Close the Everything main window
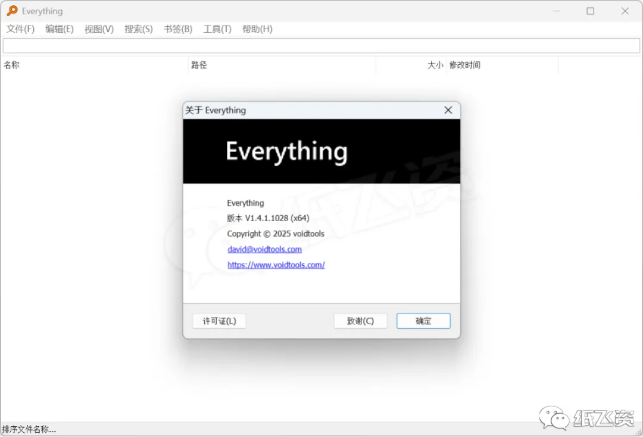This screenshot has width=643, height=437. [x=625, y=11]
